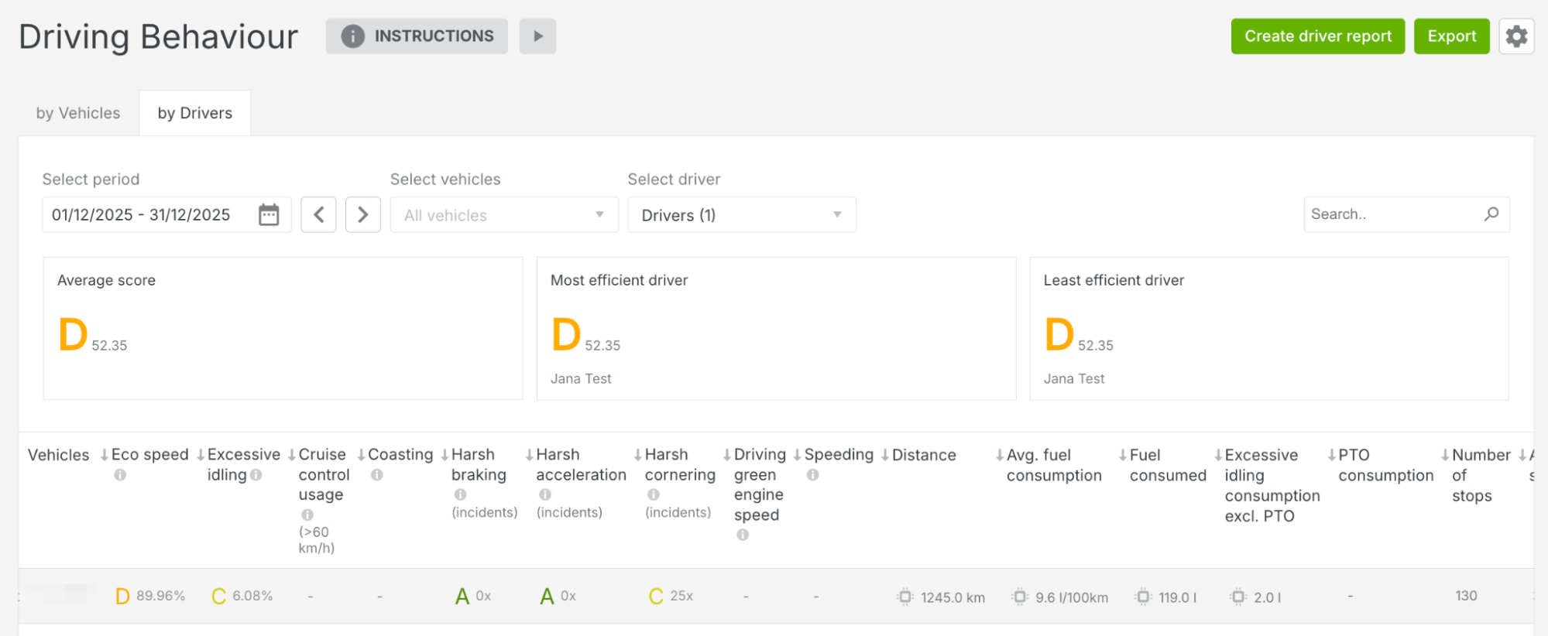Expand the Drivers (1) dropdown
This screenshot has height=636, width=1548.
(741, 215)
